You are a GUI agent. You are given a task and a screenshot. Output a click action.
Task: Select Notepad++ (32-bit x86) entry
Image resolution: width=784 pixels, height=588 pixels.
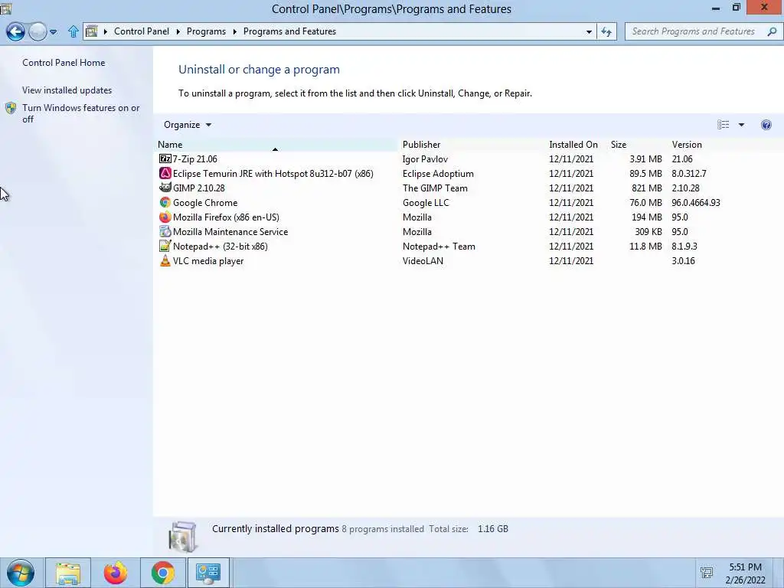pyautogui.click(x=220, y=246)
